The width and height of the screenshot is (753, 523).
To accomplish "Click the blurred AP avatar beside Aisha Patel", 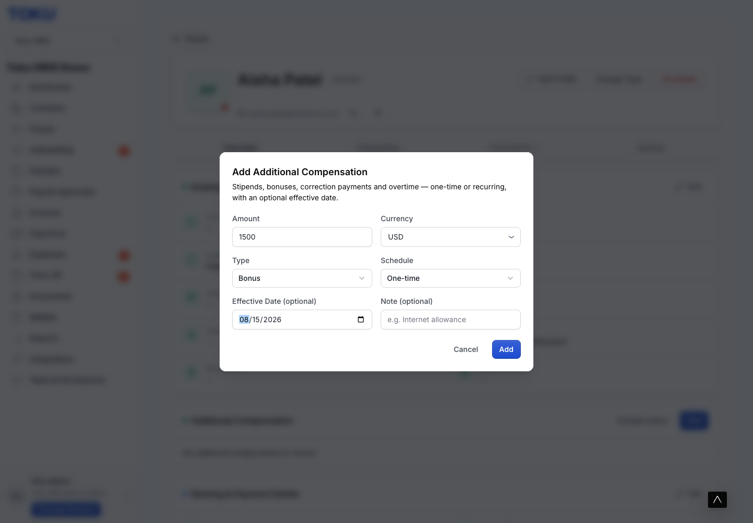I will pos(208,91).
